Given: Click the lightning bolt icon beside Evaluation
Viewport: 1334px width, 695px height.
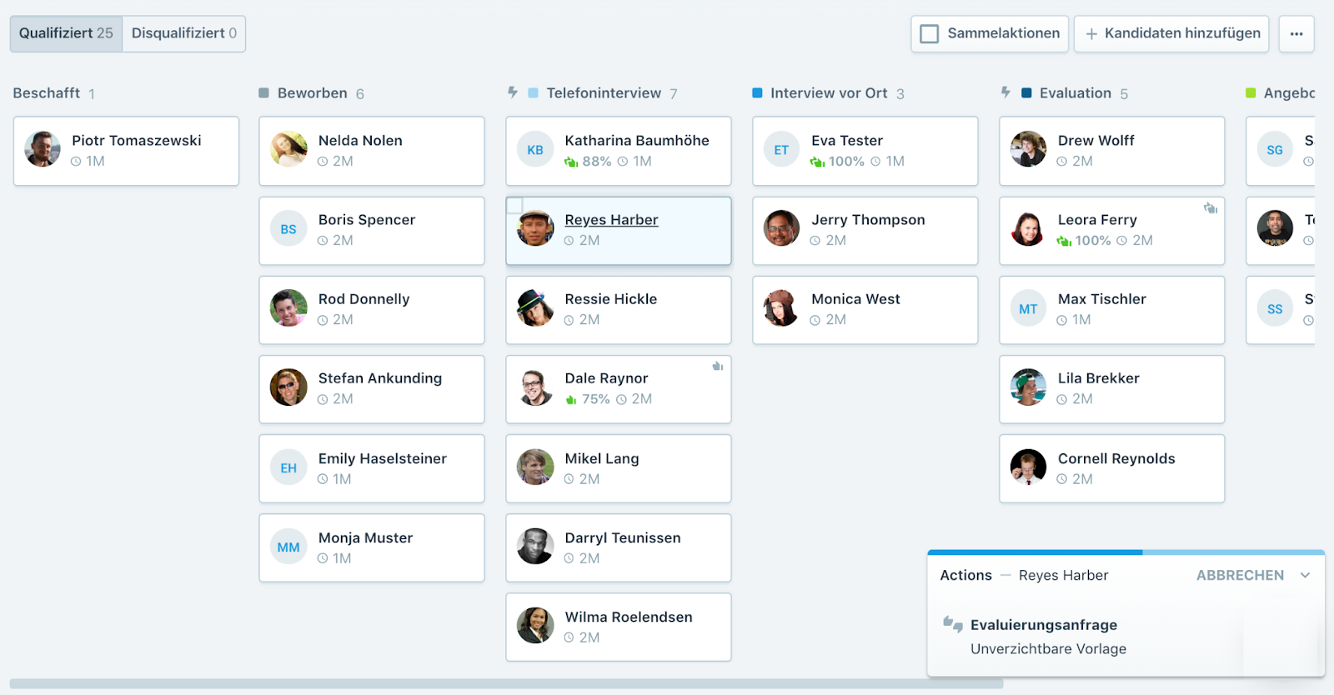Looking at the screenshot, I should pyautogui.click(x=1006, y=92).
